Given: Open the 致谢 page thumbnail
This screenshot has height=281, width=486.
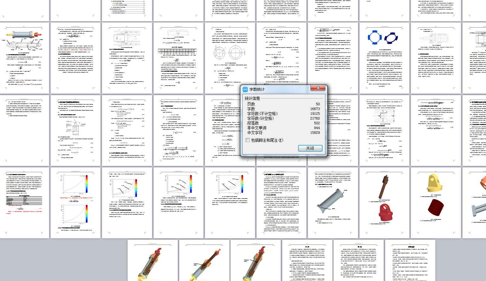Looking at the screenshot, I should click(x=359, y=260).
